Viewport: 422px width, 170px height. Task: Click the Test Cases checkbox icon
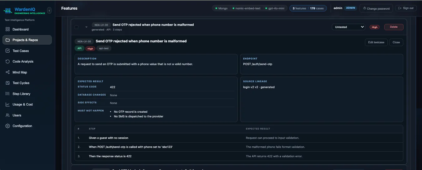pyautogui.click(x=8, y=51)
